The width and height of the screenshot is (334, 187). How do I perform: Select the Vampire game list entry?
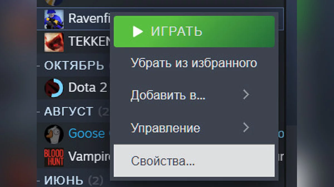pyautogui.click(x=89, y=157)
